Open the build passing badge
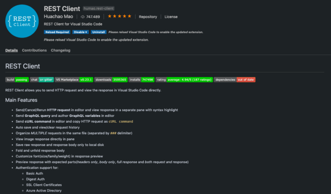 [17, 80]
